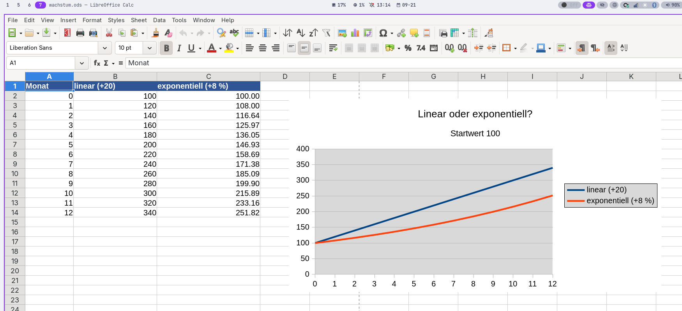This screenshot has width=682, height=311.
Task: Click the Copy icon
Action: [x=122, y=33]
